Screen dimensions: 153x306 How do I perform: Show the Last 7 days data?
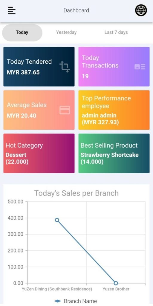pos(116,32)
